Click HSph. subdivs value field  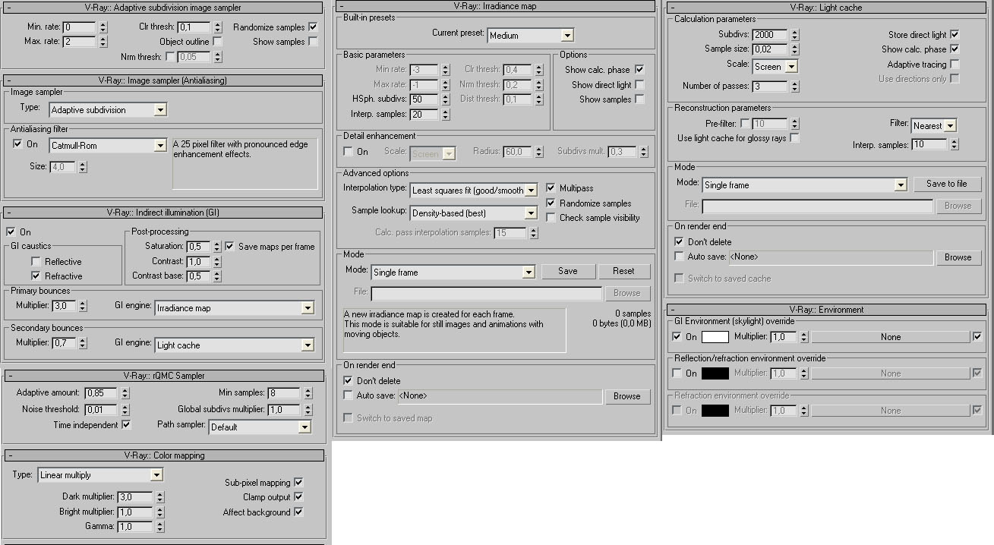click(x=424, y=99)
